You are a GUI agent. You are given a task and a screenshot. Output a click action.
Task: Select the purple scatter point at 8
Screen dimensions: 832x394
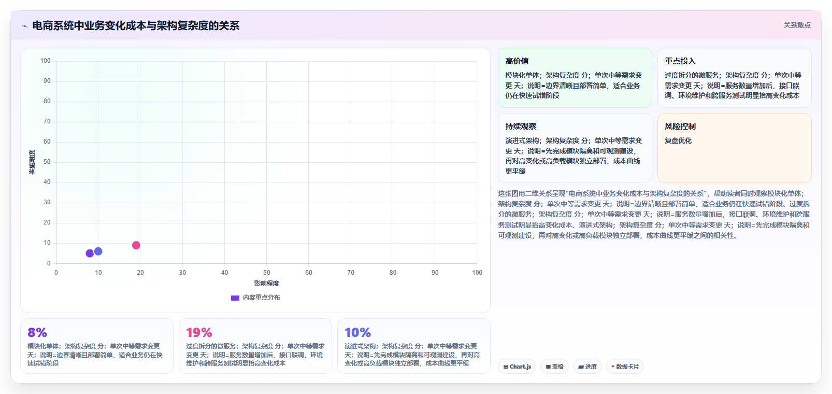[x=90, y=254]
